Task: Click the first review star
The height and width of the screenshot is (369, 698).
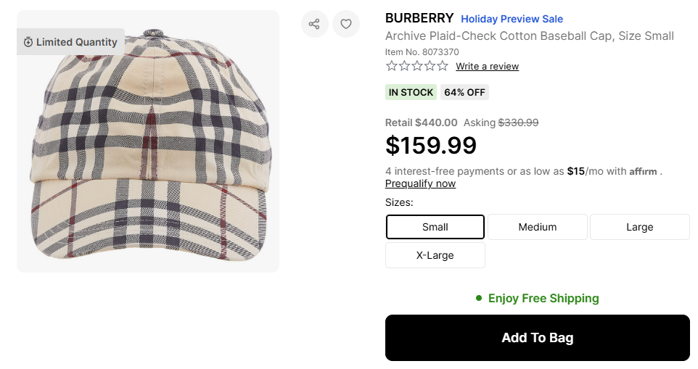Action: pyautogui.click(x=392, y=66)
